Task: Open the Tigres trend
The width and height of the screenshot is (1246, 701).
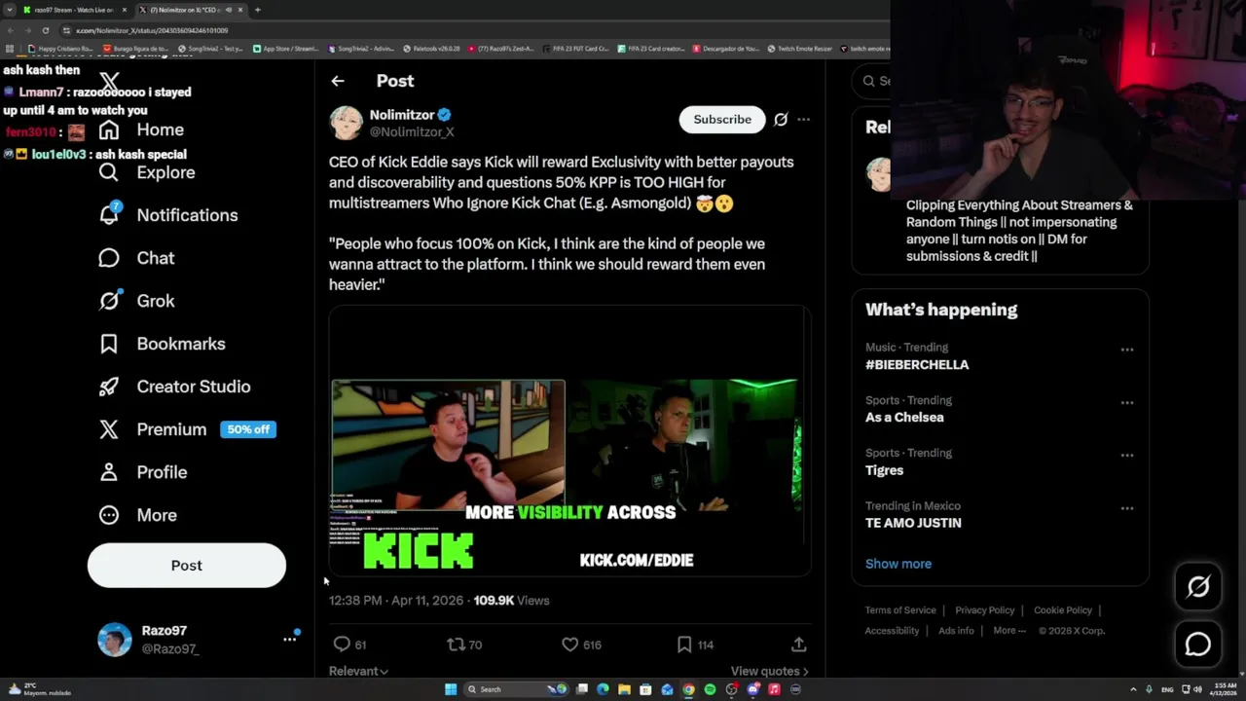Action: (x=884, y=470)
